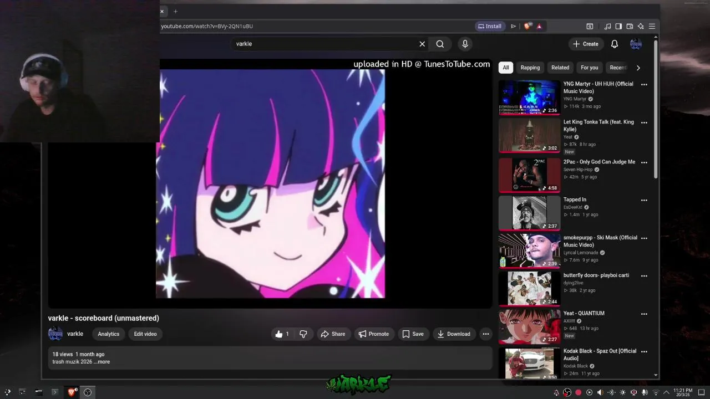Open the taskbar application launcher icon

[x=7, y=392]
